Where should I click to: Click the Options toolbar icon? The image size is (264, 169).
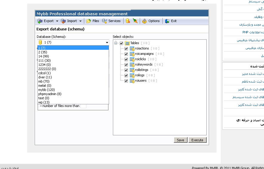(145, 21)
